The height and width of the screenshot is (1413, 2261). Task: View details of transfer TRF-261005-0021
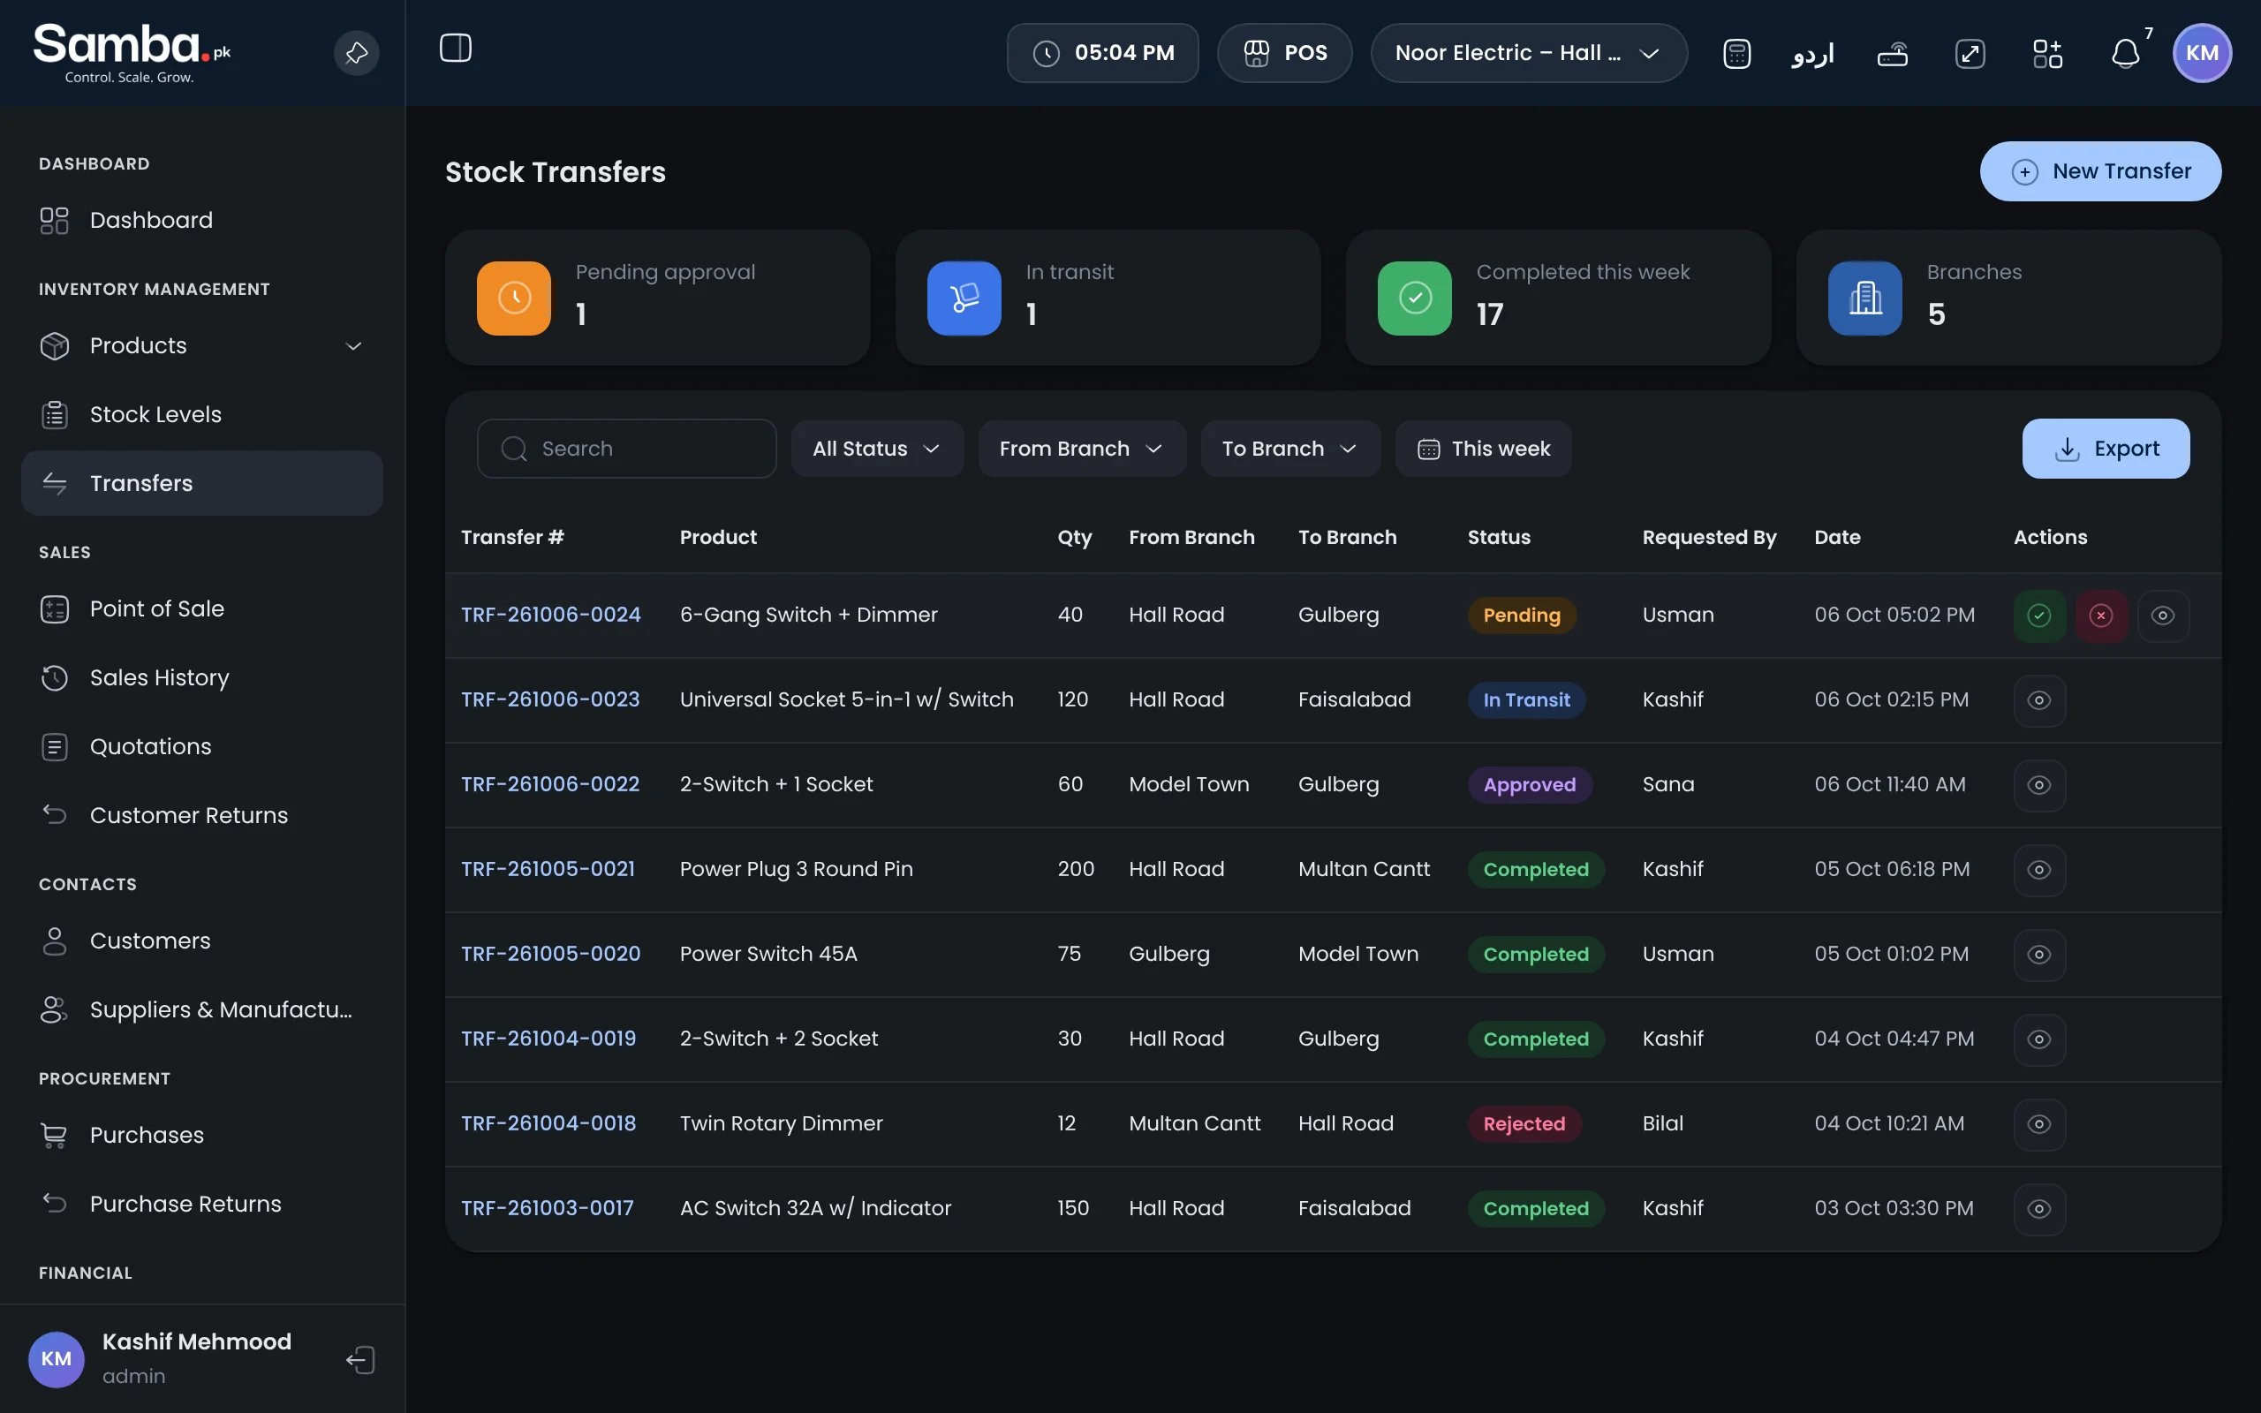click(x=2039, y=870)
